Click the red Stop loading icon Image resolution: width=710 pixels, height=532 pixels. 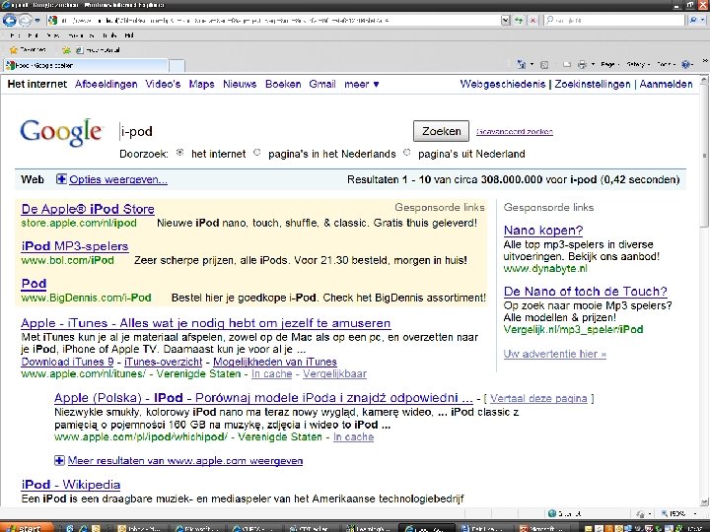[532, 21]
